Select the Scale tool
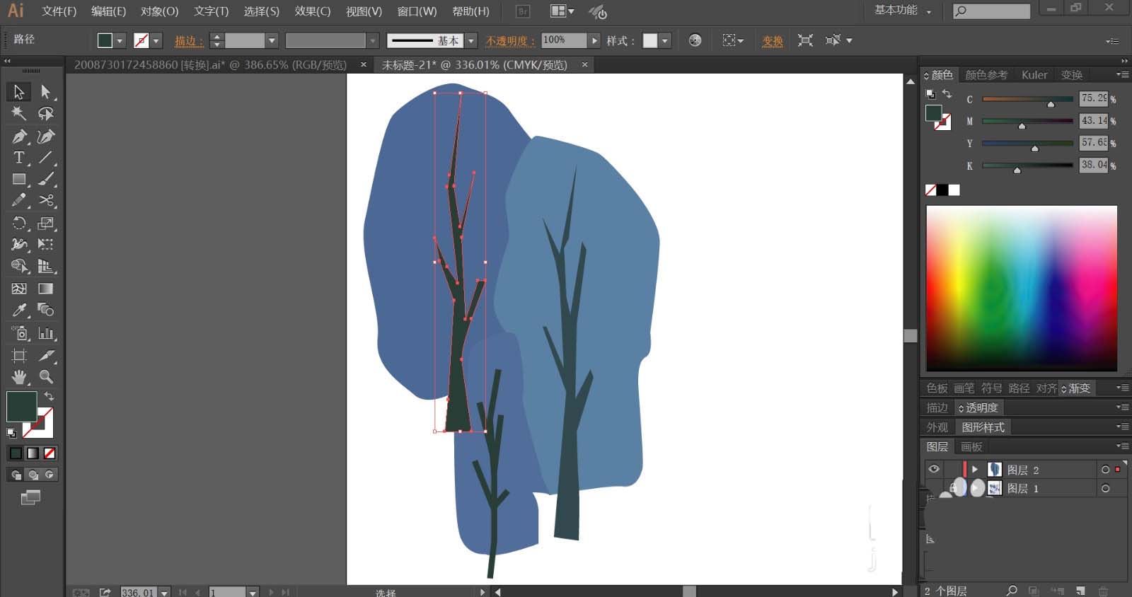The width and height of the screenshot is (1132, 597). click(x=46, y=224)
